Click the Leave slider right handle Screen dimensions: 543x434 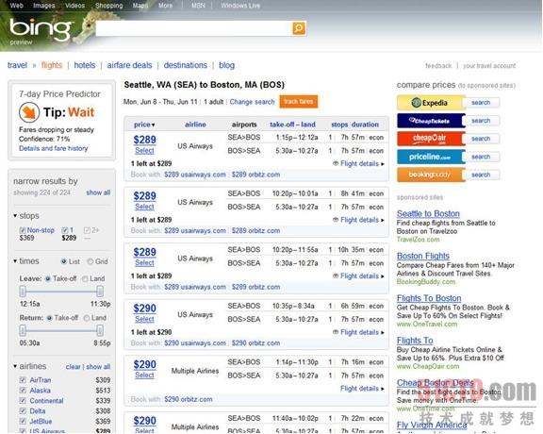pos(100,292)
